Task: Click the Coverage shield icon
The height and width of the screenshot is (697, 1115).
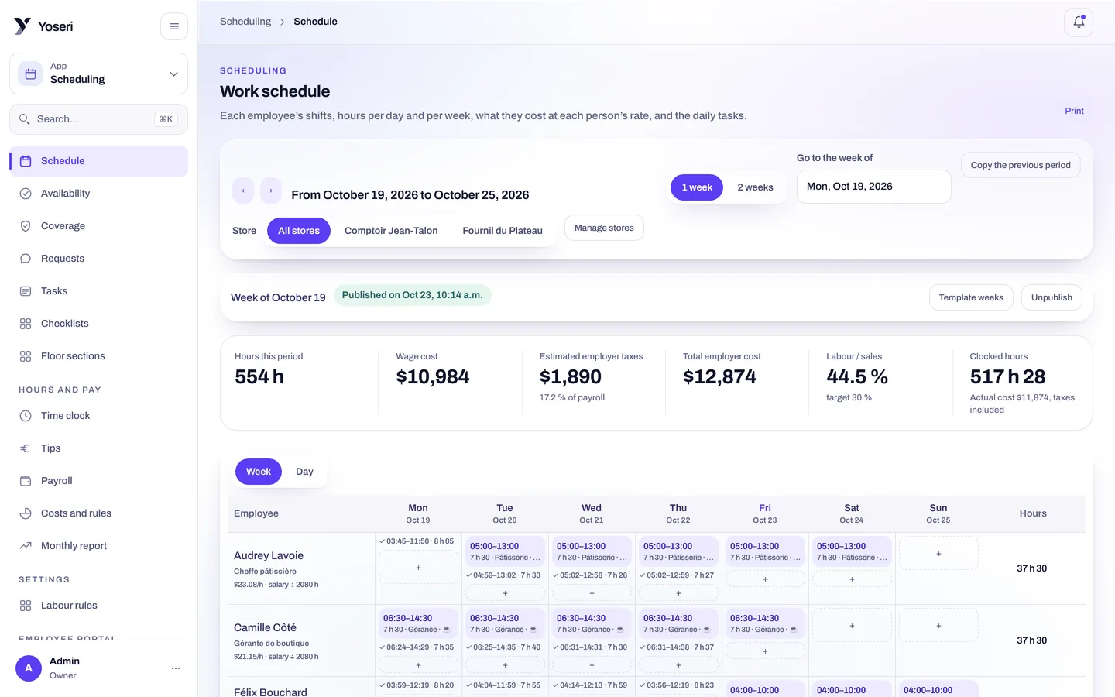Action: click(26, 226)
